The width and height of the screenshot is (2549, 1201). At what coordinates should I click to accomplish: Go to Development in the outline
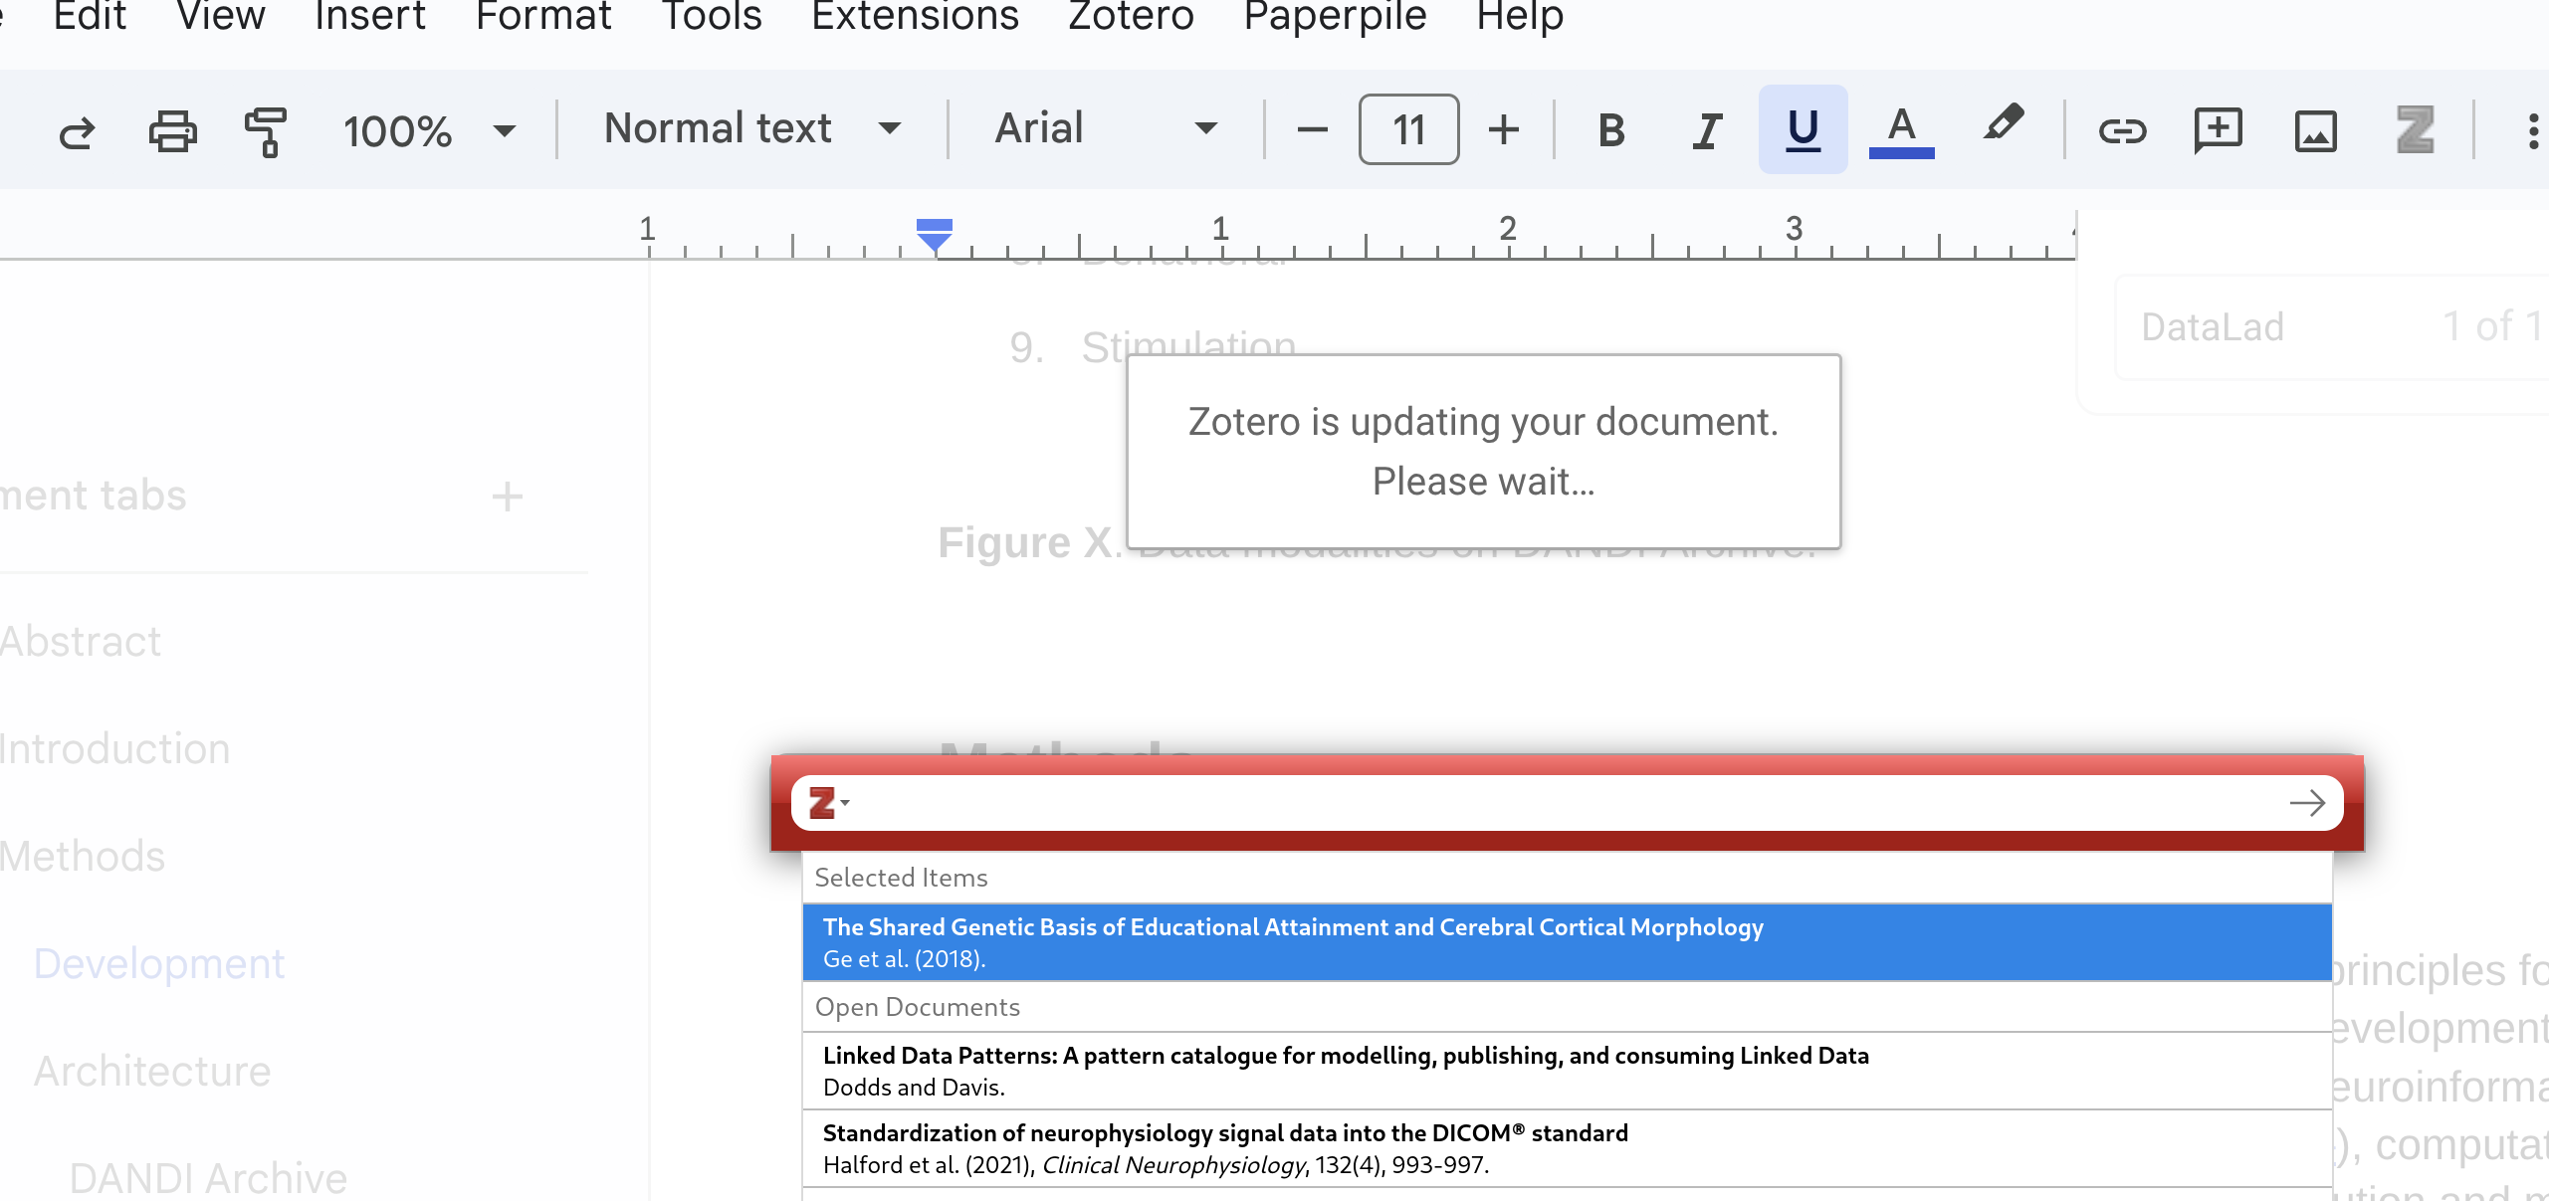[x=159, y=963]
